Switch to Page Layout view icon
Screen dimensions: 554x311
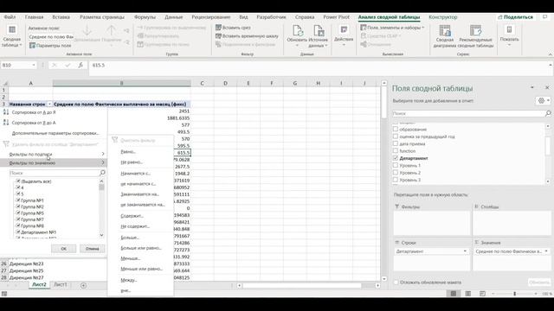click(x=467, y=294)
